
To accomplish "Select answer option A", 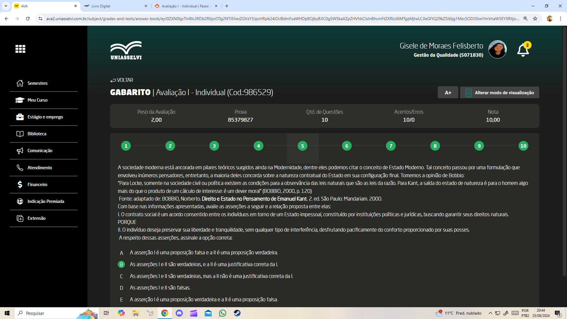I will [x=121, y=253].
